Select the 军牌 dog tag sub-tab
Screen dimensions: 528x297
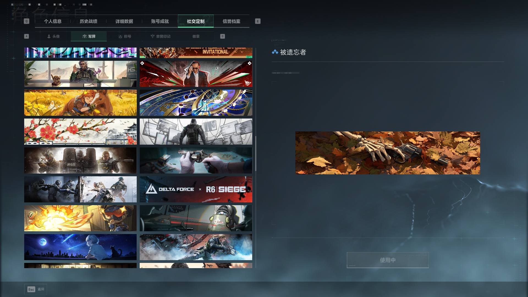click(x=89, y=36)
